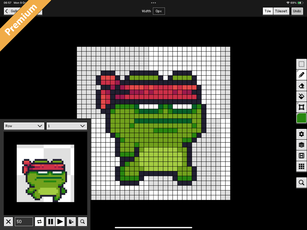
Task: Toggle the loop playback button
Action: (39, 222)
